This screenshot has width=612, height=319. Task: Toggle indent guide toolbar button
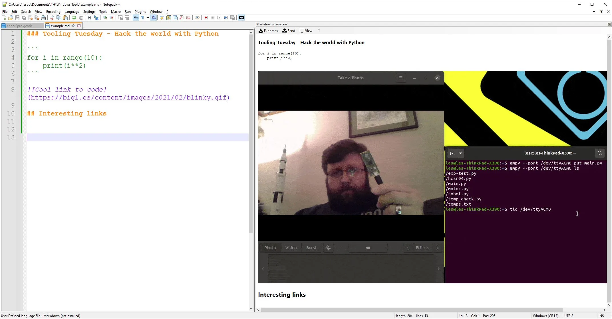[x=154, y=18]
